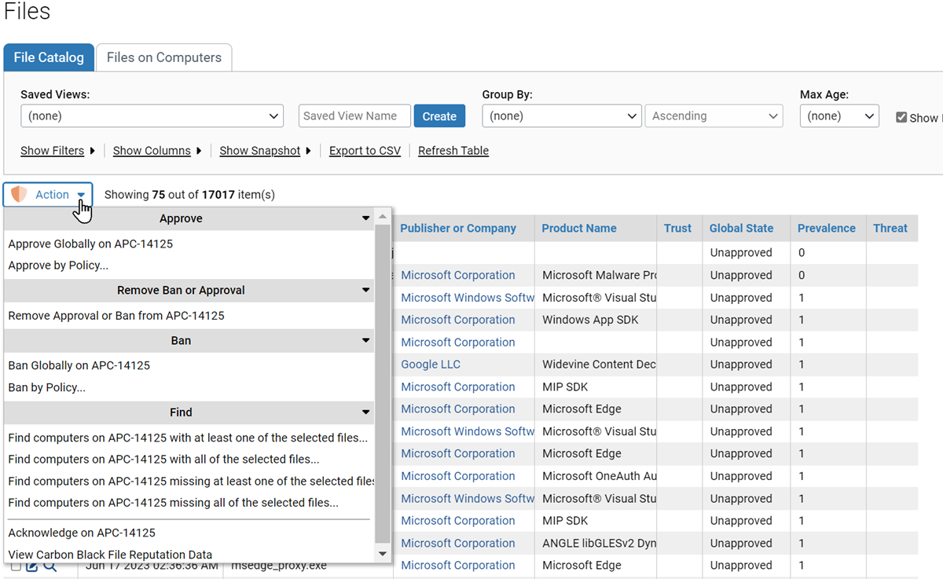Click the down arrow on the Action menu scrollbar
The image size is (943, 579).
tap(383, 553)
